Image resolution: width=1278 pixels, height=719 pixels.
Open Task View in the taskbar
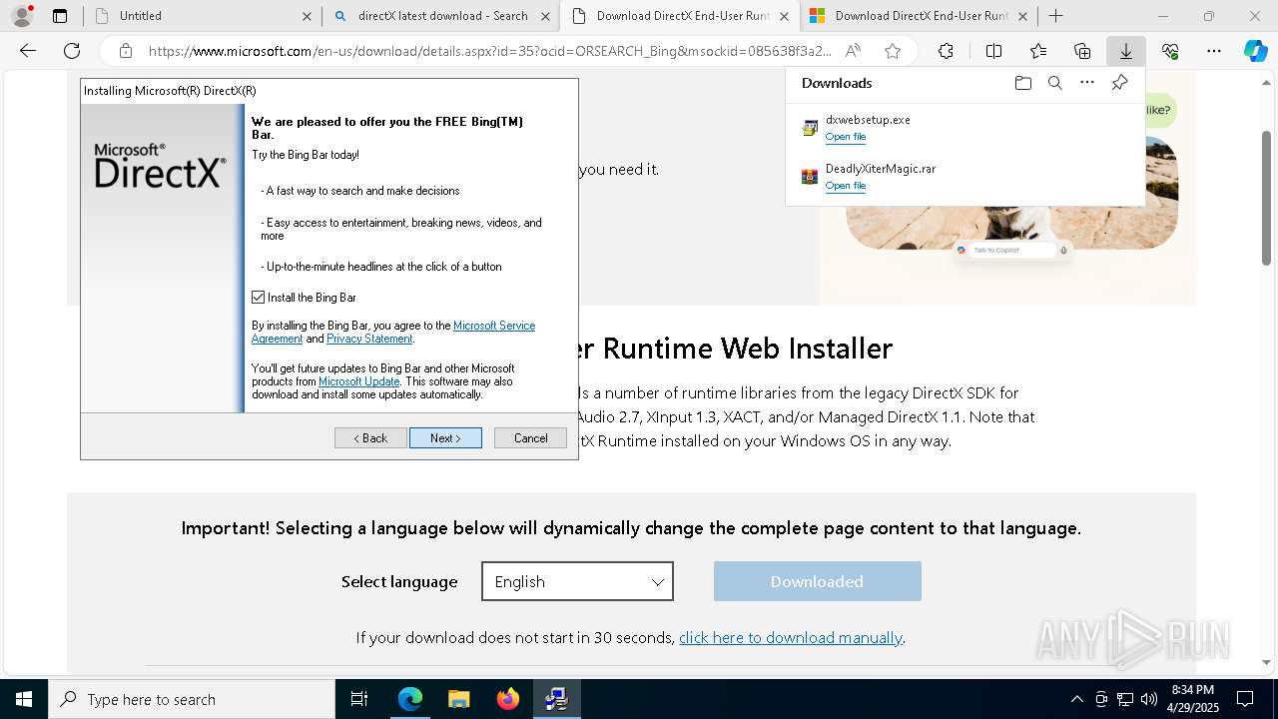click(359, 699)
